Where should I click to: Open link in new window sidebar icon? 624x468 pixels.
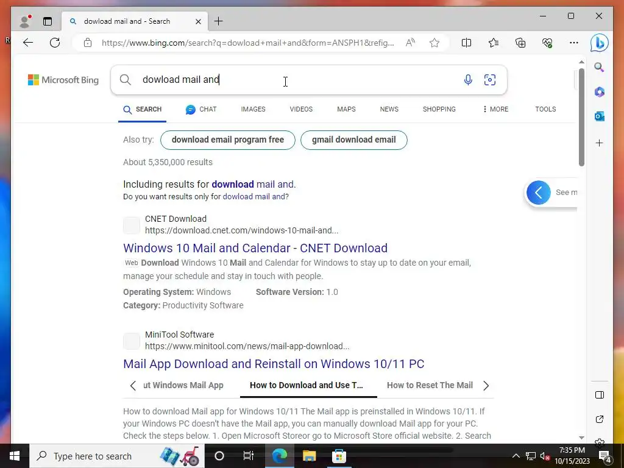tap(600, 419)
